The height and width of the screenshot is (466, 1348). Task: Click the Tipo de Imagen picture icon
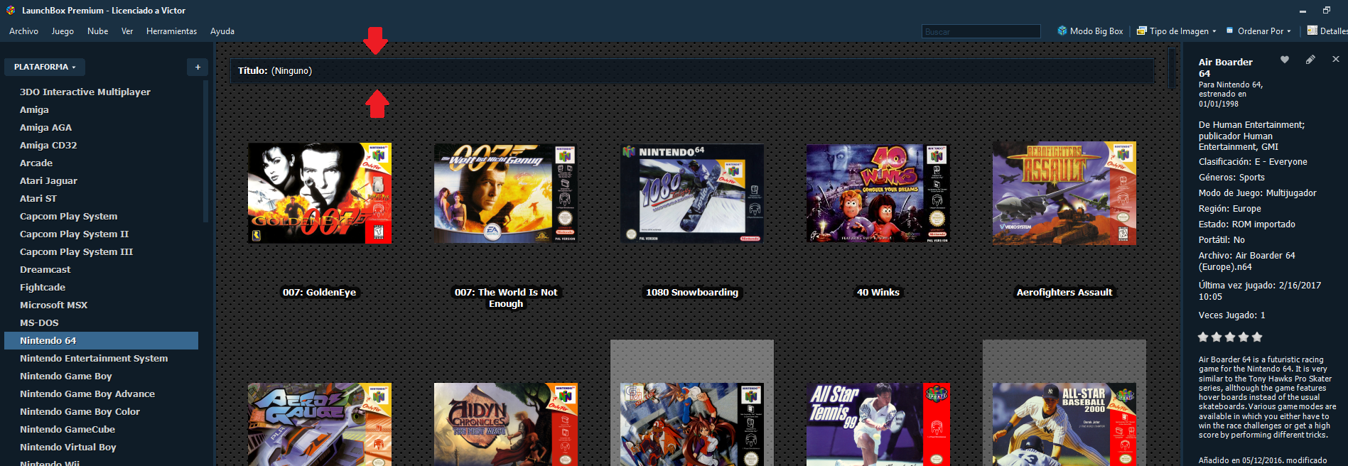click(x=1142, y=31)
